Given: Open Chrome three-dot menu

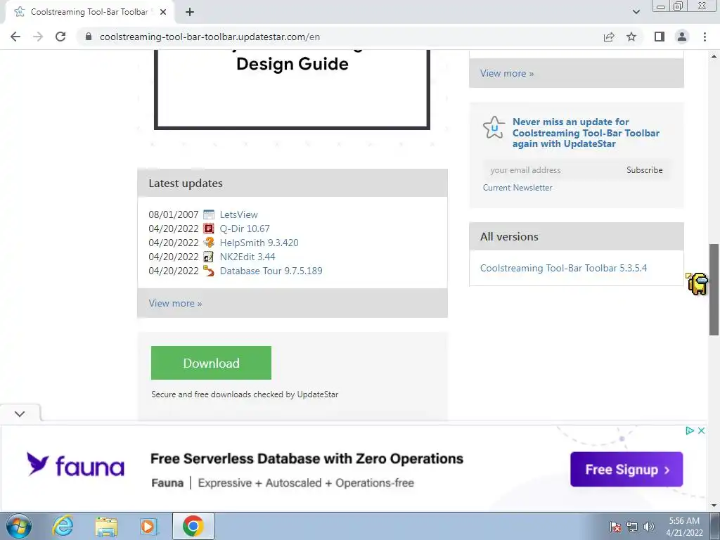Looking at the screenshot, I should (705, 37).
